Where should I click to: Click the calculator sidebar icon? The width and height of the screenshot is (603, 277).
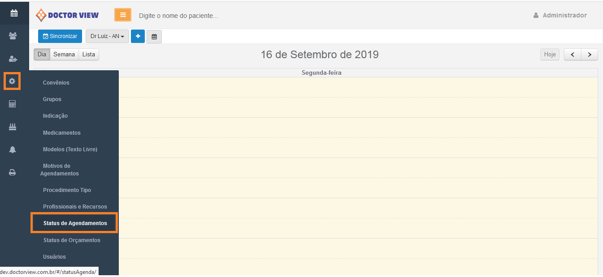click(x=13, y=104)
